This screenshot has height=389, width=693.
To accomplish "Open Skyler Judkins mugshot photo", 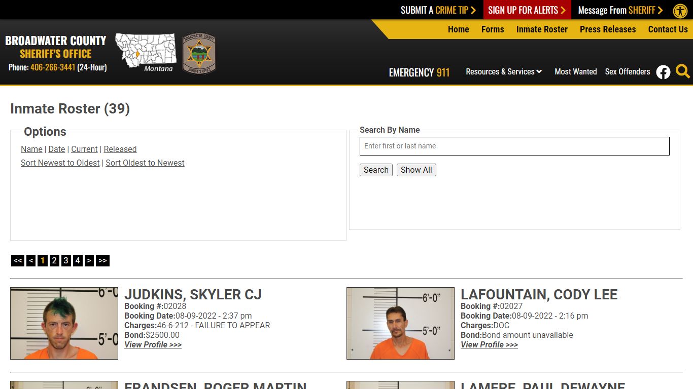I will click(x=64, y=324).
